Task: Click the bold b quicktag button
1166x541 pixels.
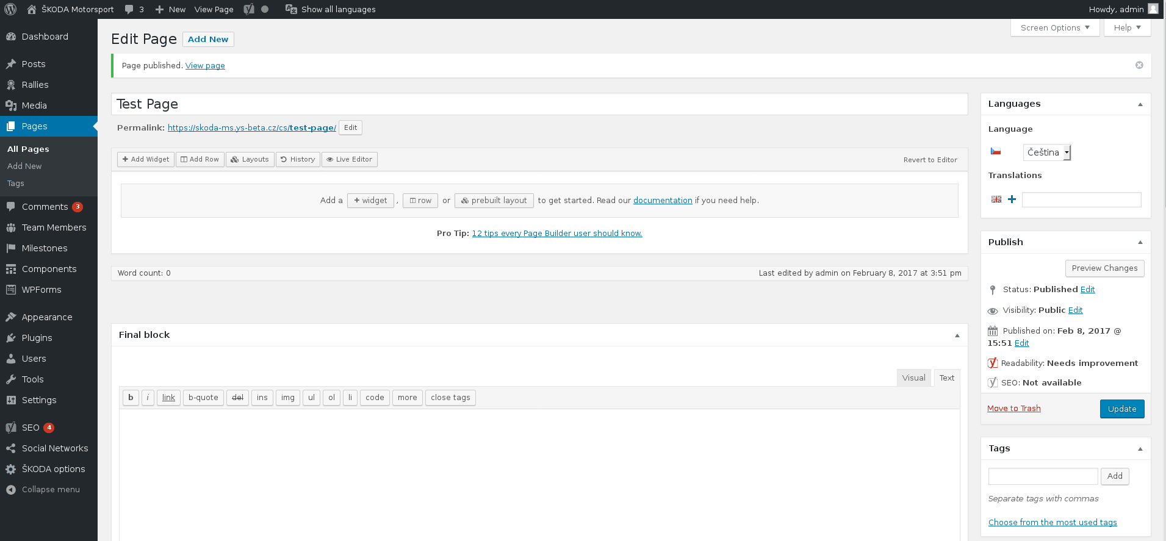Action: 131,398
